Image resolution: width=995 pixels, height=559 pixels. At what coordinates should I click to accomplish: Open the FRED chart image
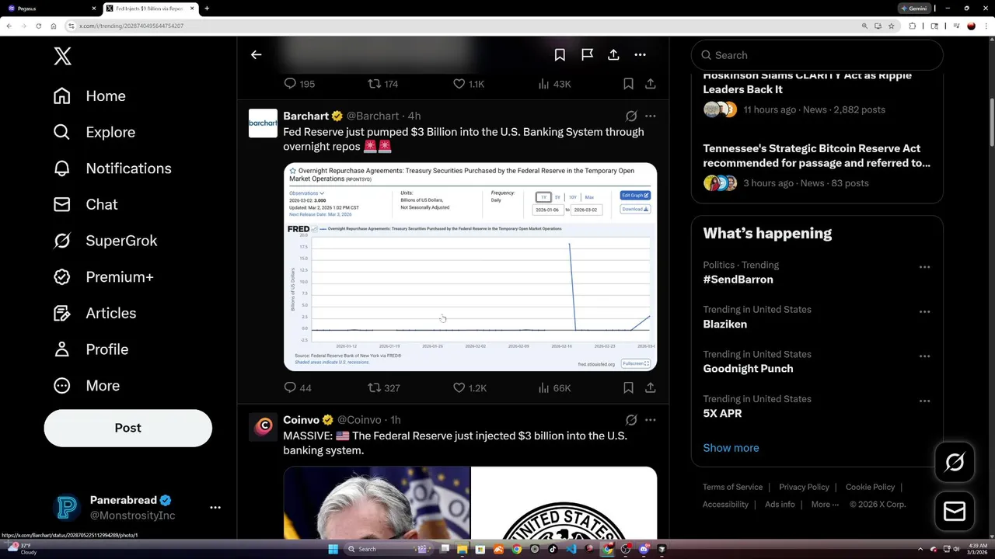(470, 266)
